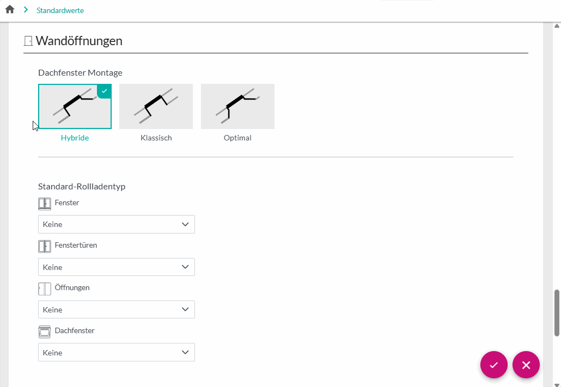561x387 pixels.
Task: Click the Hybride label text
Action: [75, 138]
